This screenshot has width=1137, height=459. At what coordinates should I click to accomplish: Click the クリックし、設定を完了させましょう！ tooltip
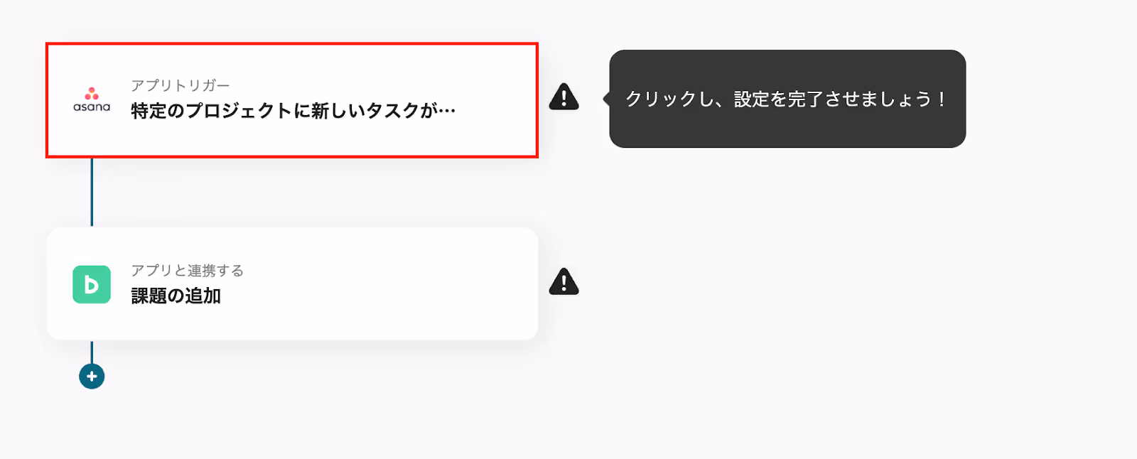[787, 99]
